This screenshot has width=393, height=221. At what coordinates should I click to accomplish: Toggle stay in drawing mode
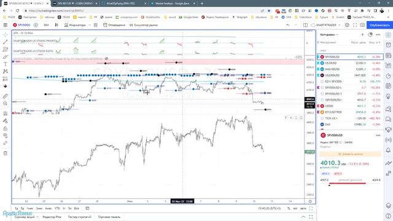point(6,121)
